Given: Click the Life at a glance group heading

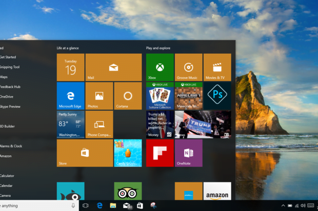Looking at the screenshot, I should tap(68, 48).
